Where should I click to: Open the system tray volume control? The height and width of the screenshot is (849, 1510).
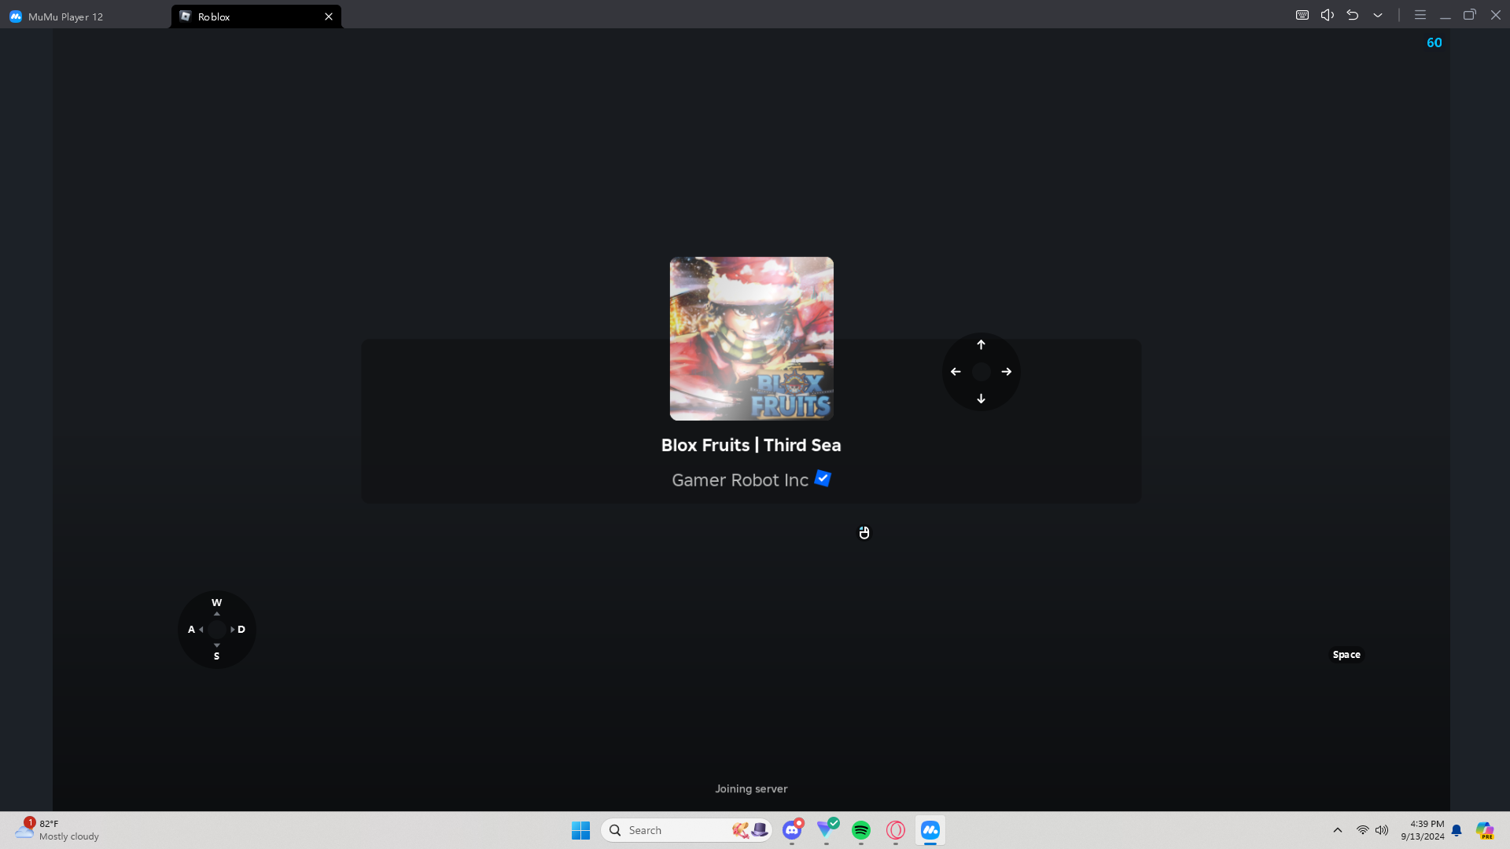tap(1382, 830)
